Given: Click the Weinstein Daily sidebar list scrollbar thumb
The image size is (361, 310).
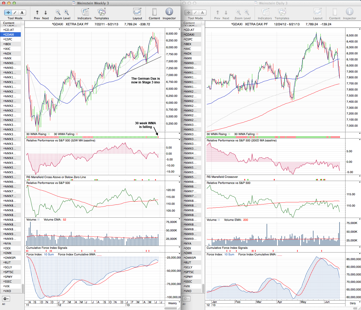Looking at the screenshot, I should click(203, 288).
